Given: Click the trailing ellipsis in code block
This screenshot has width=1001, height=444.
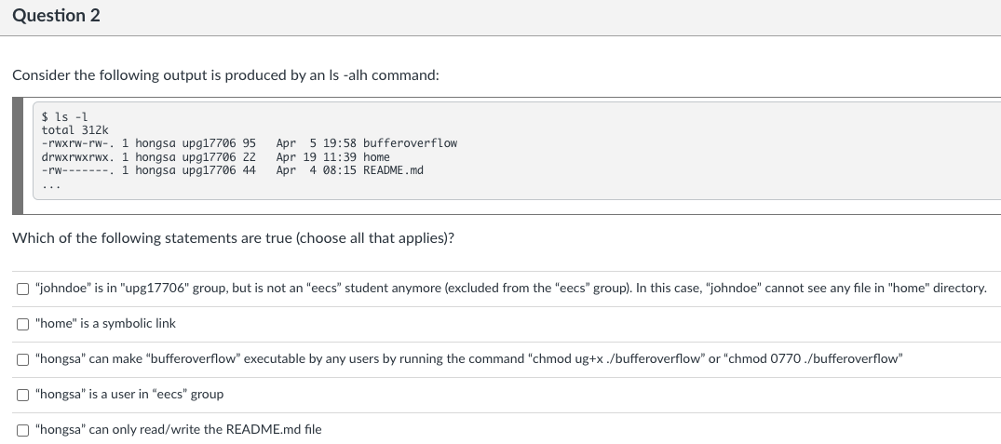Looking at the screenshot, I should [x=51, y=186].
